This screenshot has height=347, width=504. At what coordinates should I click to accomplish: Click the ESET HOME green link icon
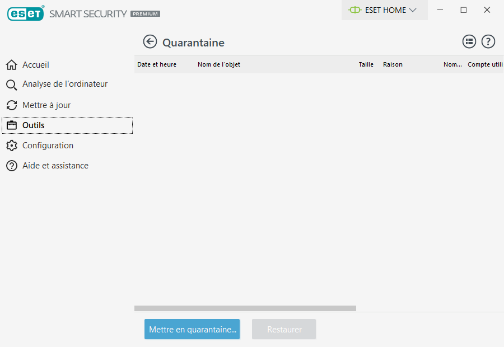pos(355,10)
